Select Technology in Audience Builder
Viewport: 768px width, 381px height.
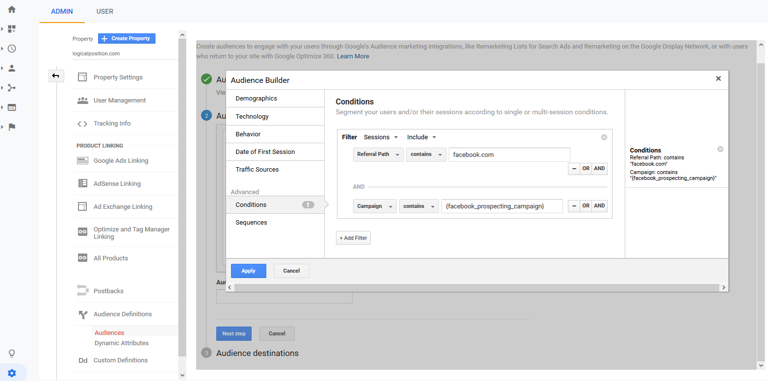click(275, 116)
